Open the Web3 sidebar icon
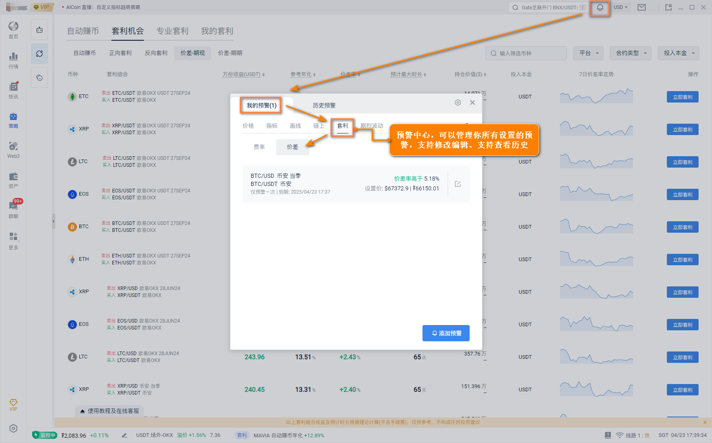This screenshot has width=712, height=443. 13,150
